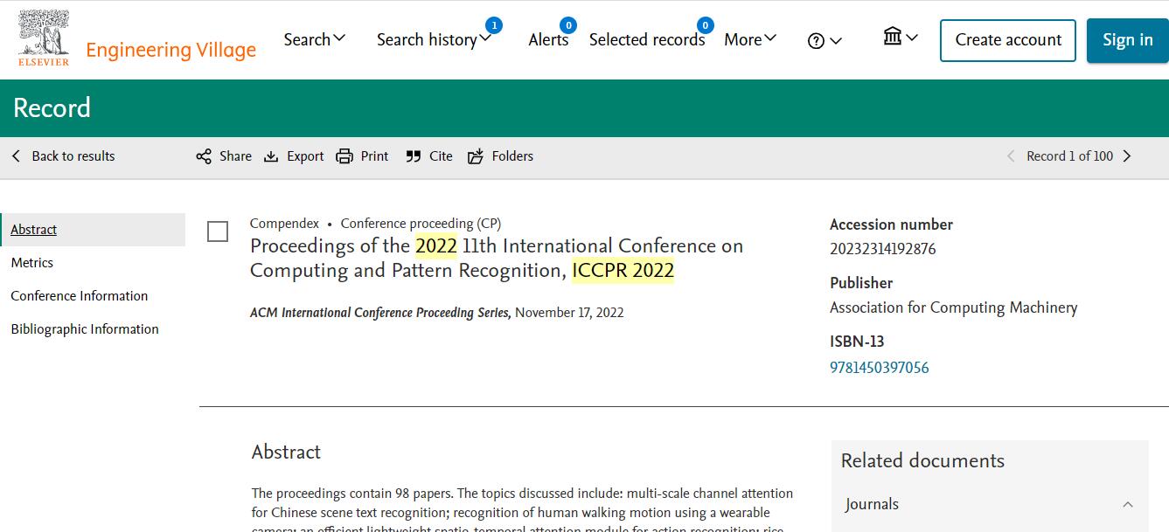Open the Metrics section tab

pos(32,263)
